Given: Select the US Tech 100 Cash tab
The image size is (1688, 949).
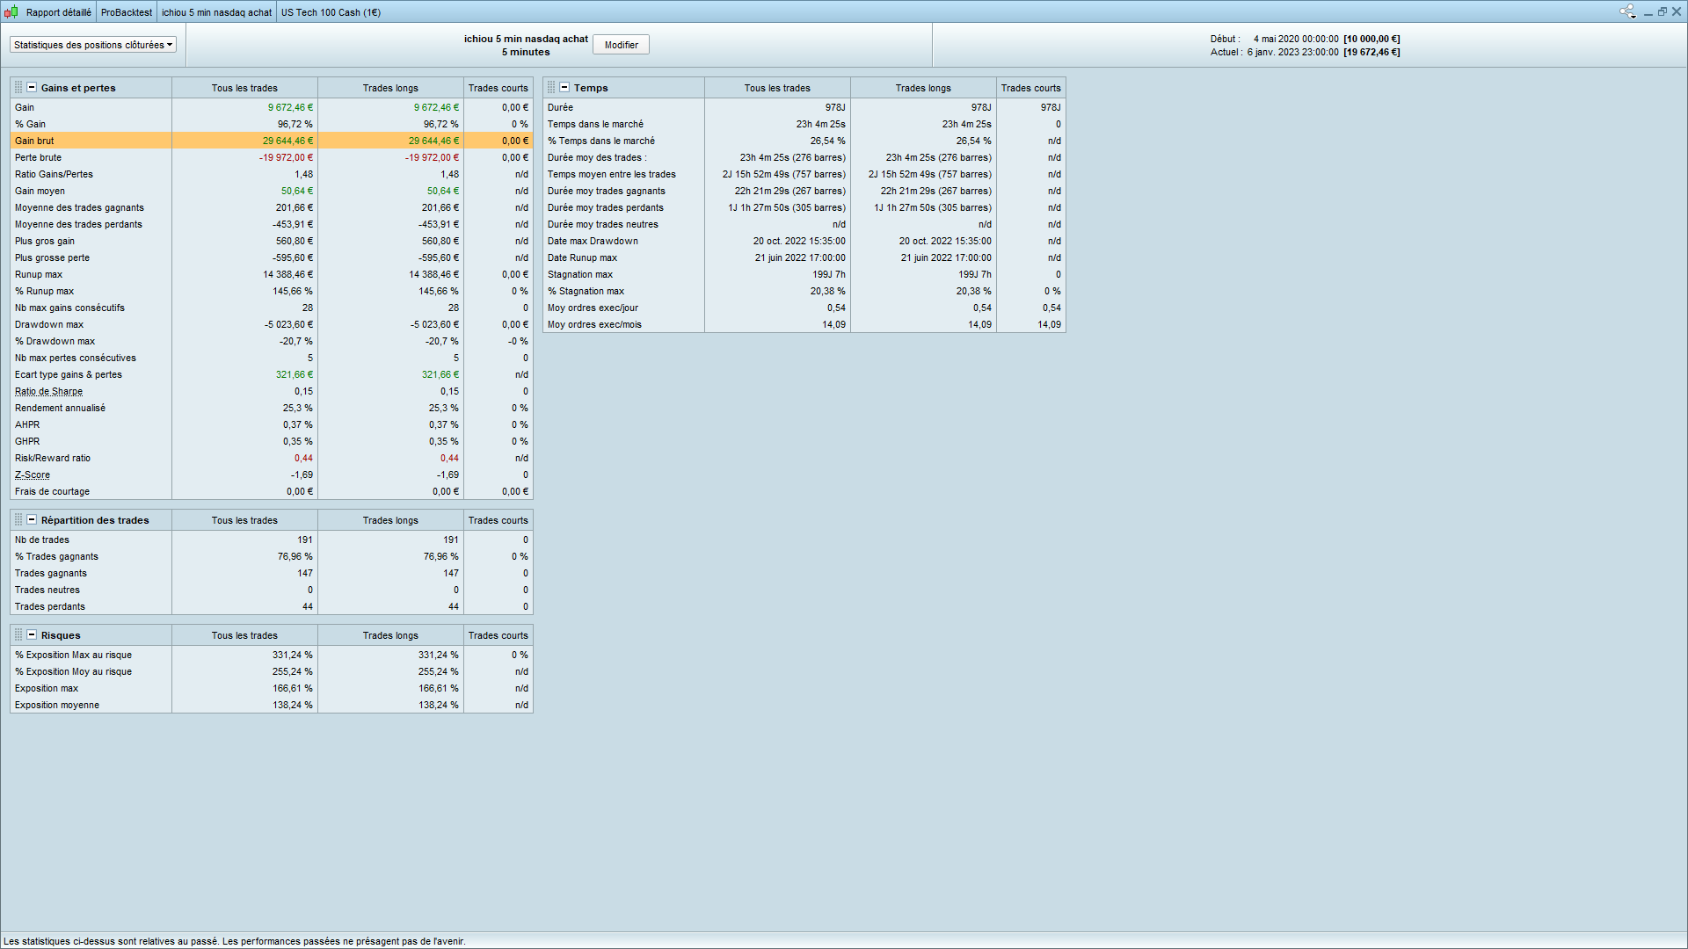Looking at the screenshot, I should coord(331,12).
